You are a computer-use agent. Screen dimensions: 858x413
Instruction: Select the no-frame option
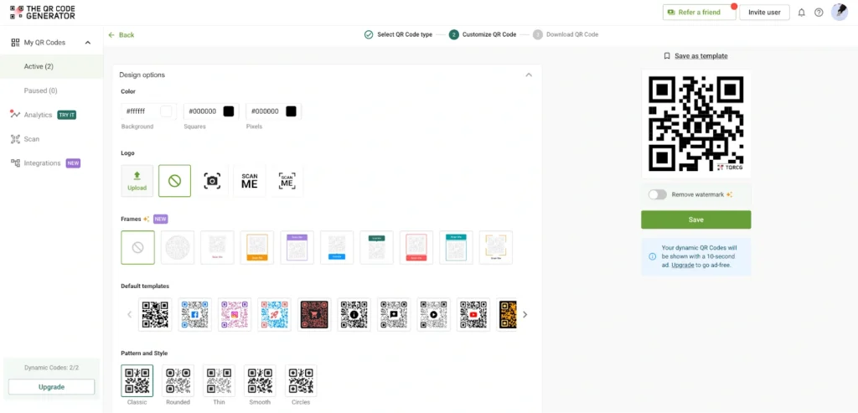tap(138, 247)
